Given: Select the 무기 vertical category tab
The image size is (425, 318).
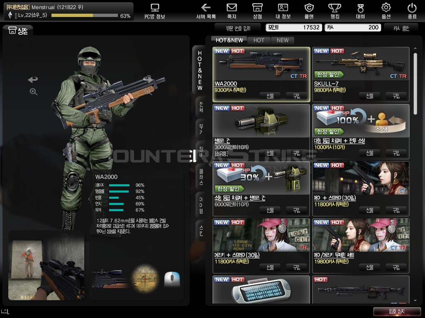Looking at the screenshot, I should click(x=201, y=129).
